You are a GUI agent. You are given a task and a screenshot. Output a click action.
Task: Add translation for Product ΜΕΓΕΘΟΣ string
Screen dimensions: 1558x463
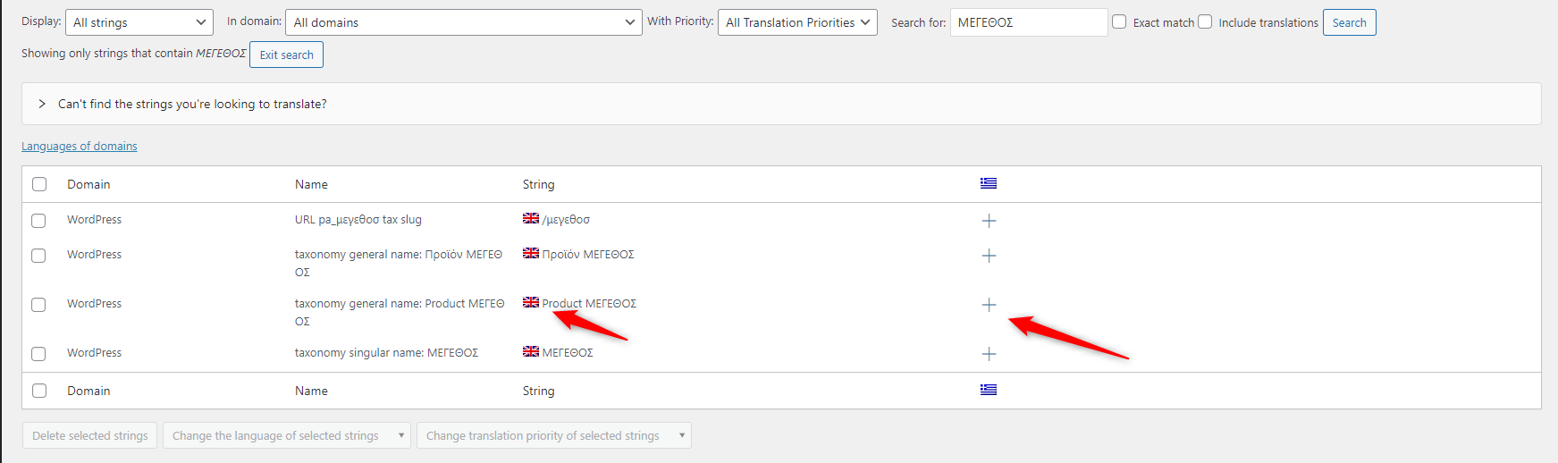pyautogui.click(x=989, y=305)
